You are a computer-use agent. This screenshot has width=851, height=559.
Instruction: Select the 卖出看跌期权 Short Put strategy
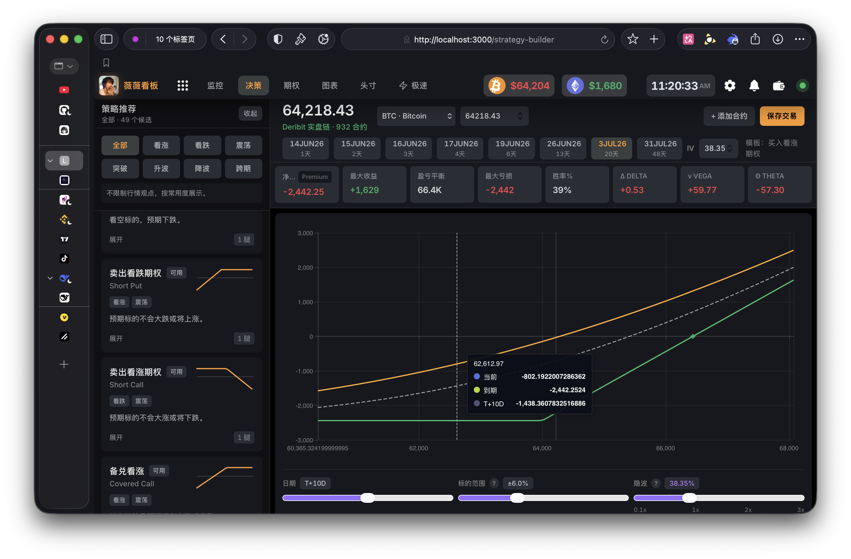coord(182,305)
